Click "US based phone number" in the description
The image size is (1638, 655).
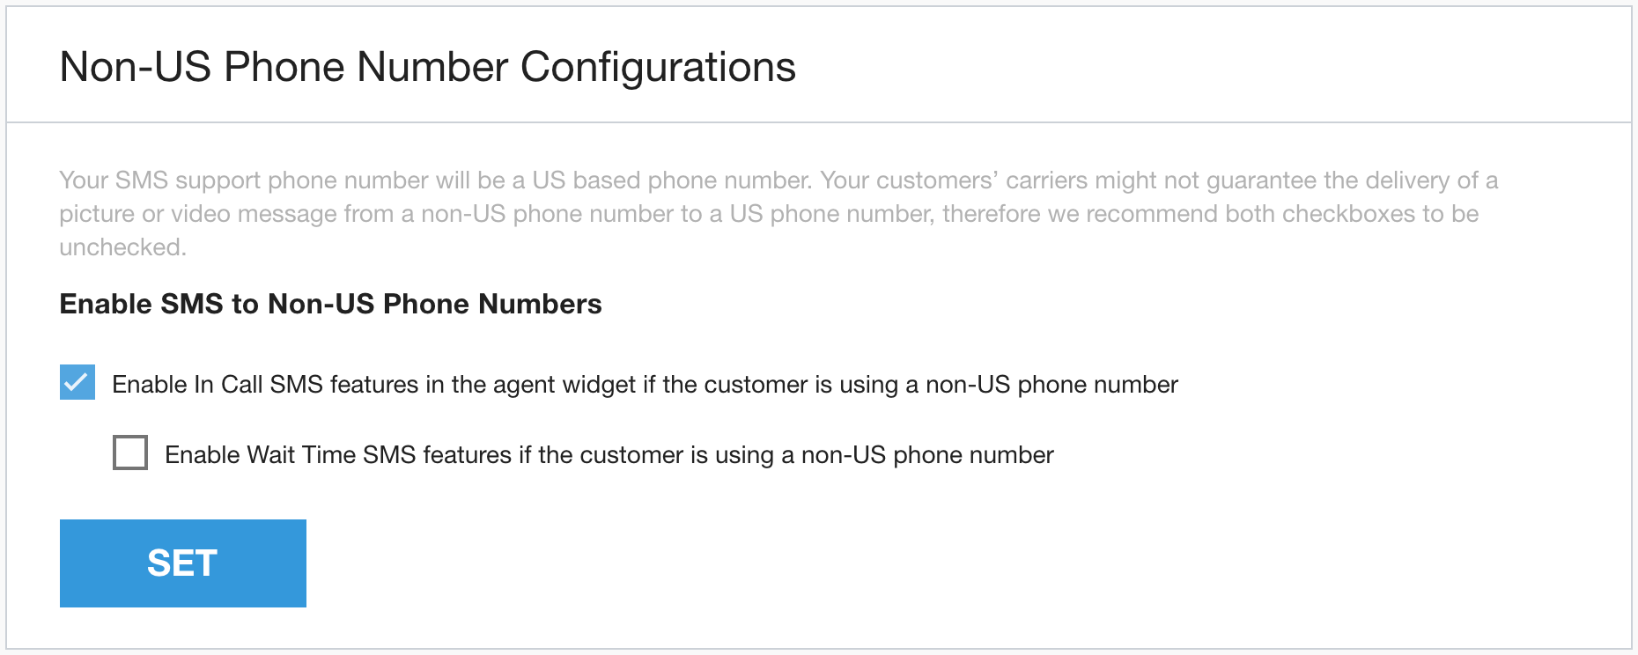point(671,180)
